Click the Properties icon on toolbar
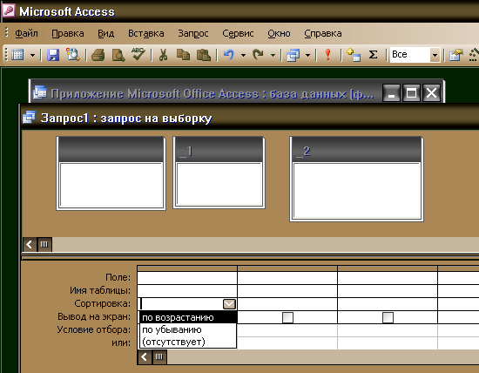This screenshot has height=373, width=479. click(x=455, y=55)
